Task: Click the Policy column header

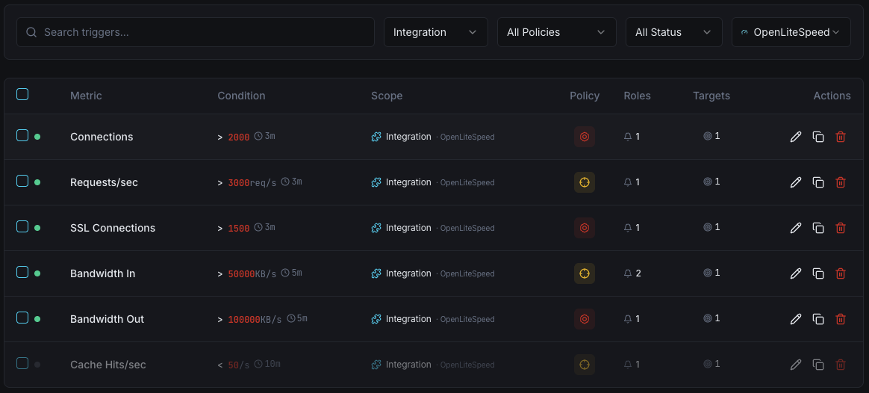Action: click(585, 96)
